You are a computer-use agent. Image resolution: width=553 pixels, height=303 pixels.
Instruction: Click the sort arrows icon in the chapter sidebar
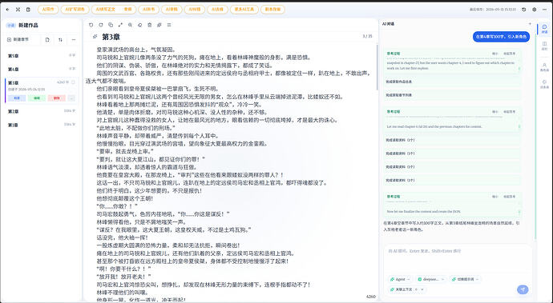[60, 40]
